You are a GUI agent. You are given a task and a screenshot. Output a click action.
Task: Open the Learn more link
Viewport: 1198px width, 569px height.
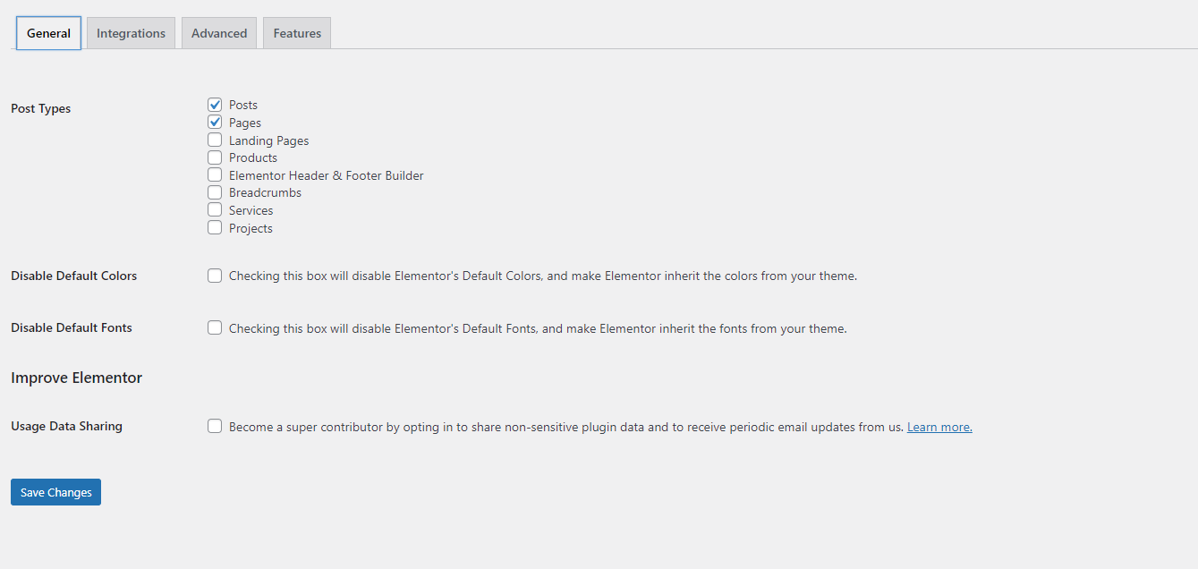939,428
